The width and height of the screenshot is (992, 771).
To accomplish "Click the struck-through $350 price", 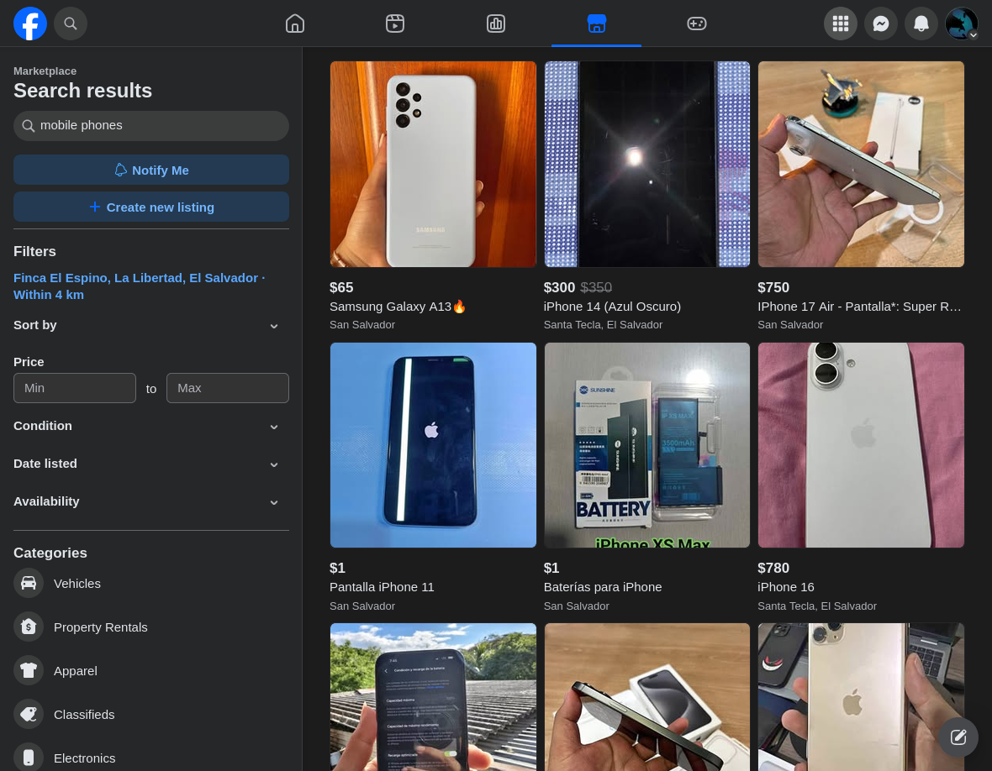I will (x=596, y=287).
